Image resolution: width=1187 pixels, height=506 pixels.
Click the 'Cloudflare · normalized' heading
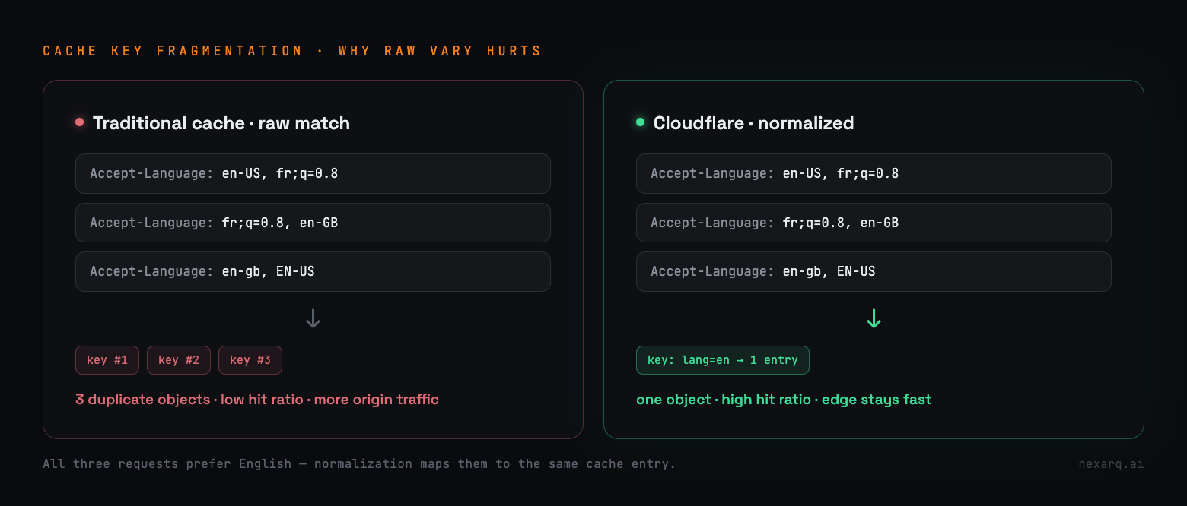pyautogui.click(x=753, y=123)
